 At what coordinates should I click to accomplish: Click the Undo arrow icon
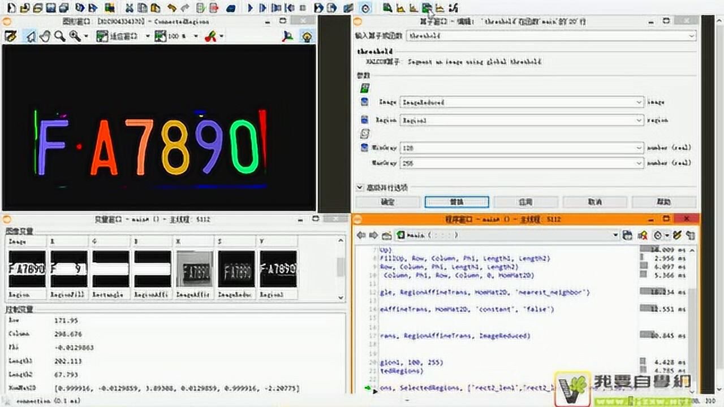coord(172,8)
